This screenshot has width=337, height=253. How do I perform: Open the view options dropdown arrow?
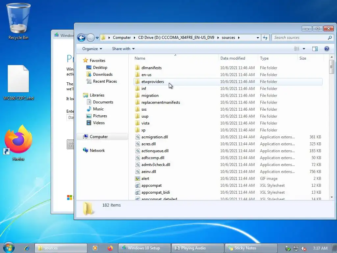[x=304, y=49]
